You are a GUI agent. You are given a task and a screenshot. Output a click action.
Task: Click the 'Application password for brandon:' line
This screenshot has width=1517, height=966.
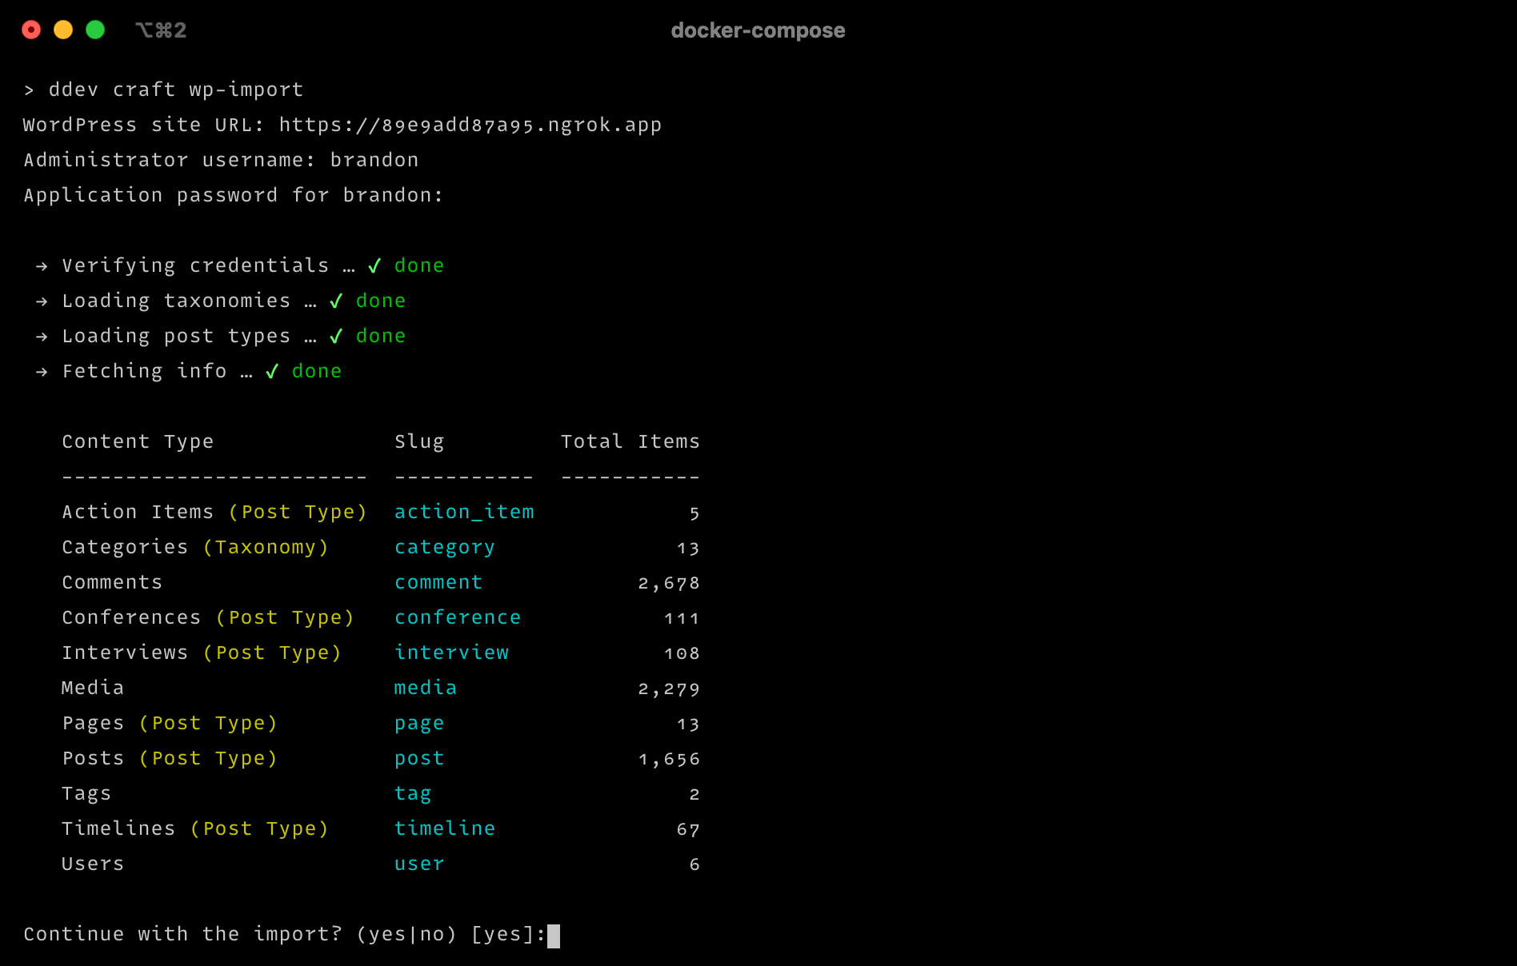pyautogui.click(x=233, y=195)
